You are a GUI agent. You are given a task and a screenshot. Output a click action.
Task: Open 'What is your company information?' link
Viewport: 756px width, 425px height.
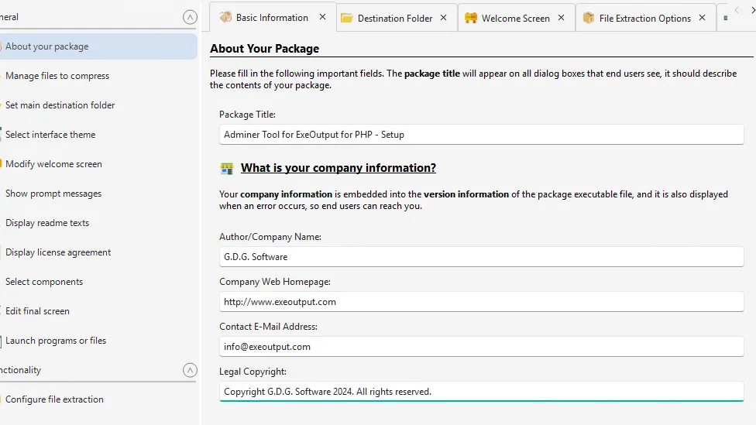click(x=338, y=168)
